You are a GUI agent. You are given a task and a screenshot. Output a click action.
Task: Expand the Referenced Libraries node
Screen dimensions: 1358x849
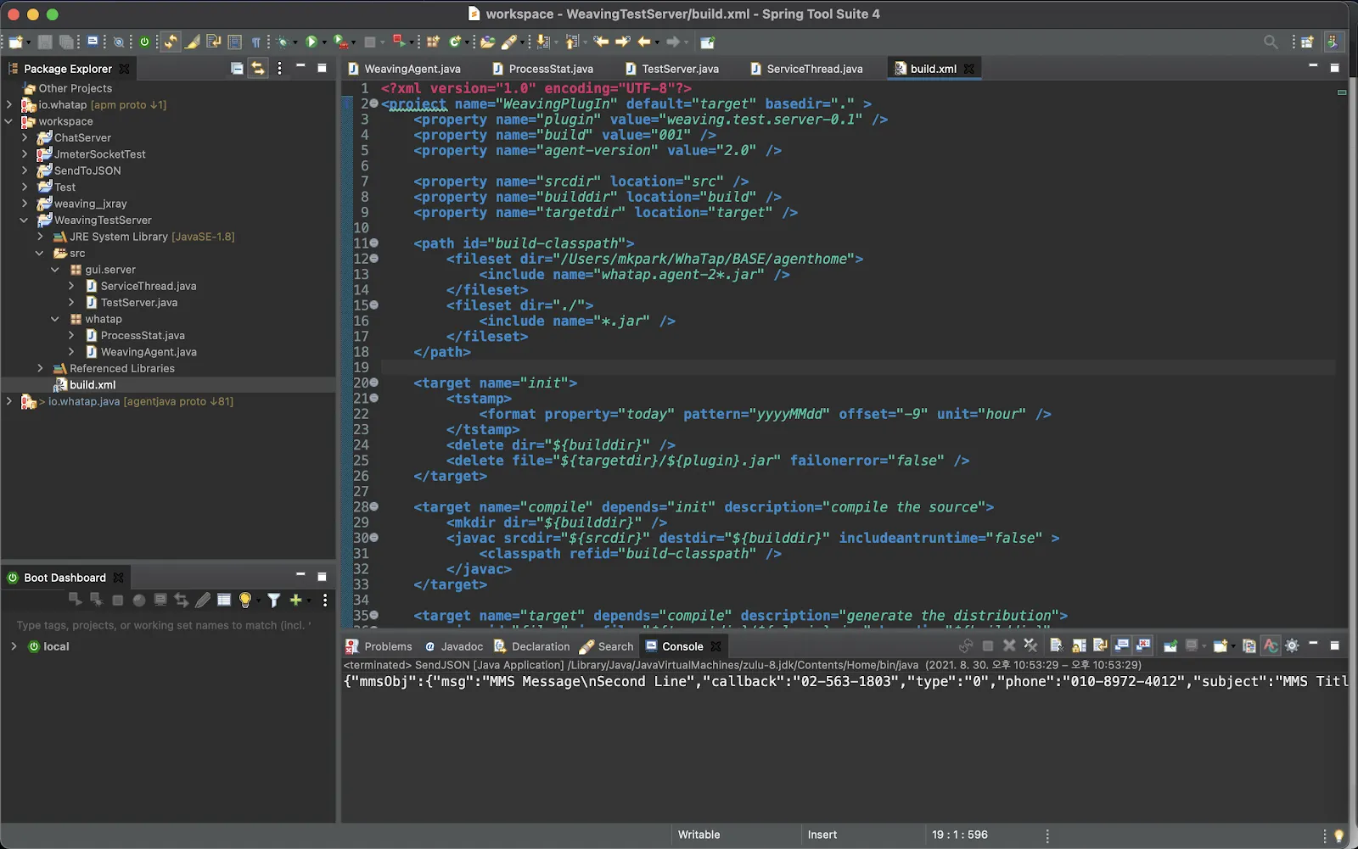pos(40,368)
